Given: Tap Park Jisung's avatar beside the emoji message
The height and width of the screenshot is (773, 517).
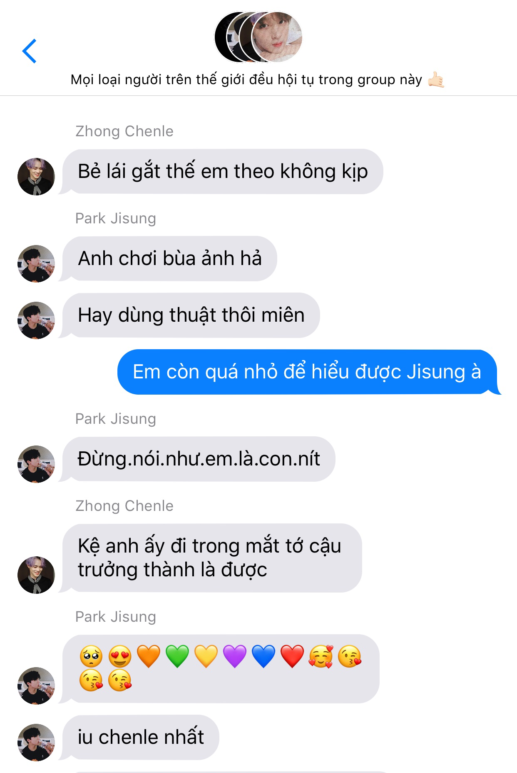Looking at the screenshot, I should coord(36,685).
